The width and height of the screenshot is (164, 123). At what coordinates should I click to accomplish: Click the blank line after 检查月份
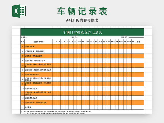coord(136,37)
